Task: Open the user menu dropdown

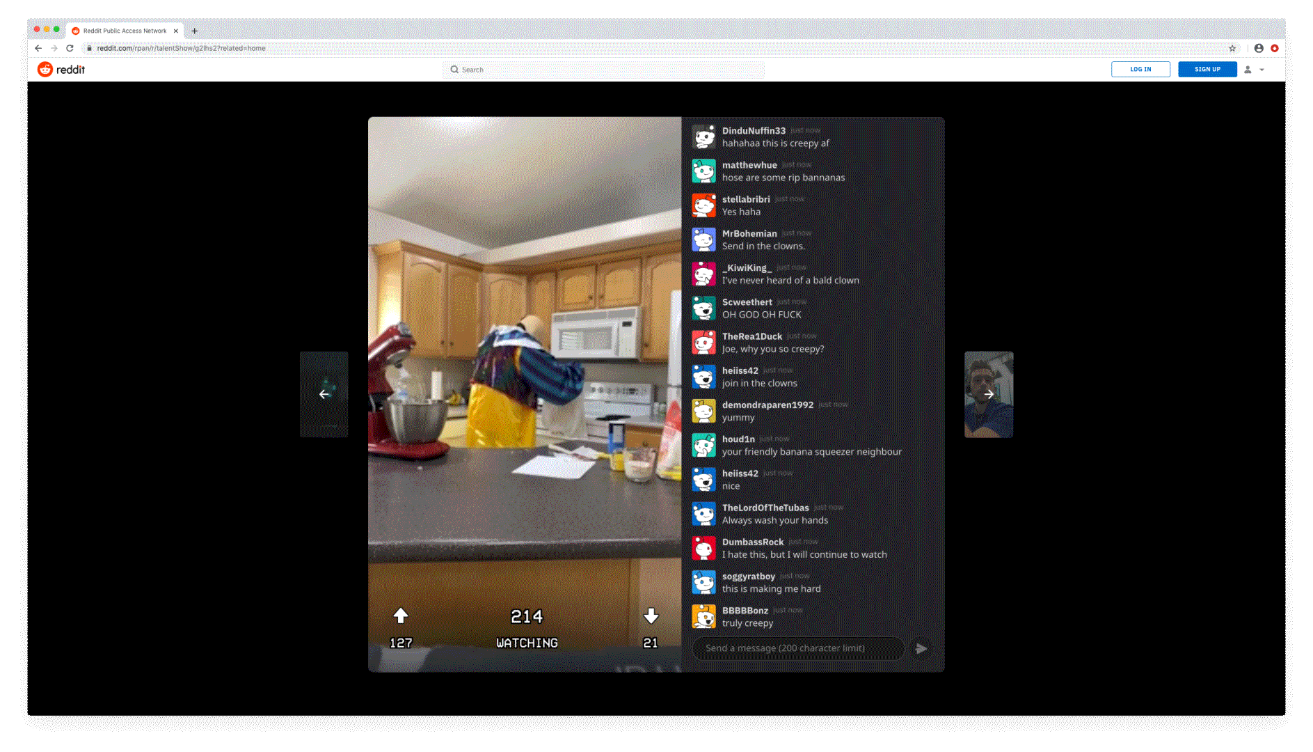Action: 1255,70
